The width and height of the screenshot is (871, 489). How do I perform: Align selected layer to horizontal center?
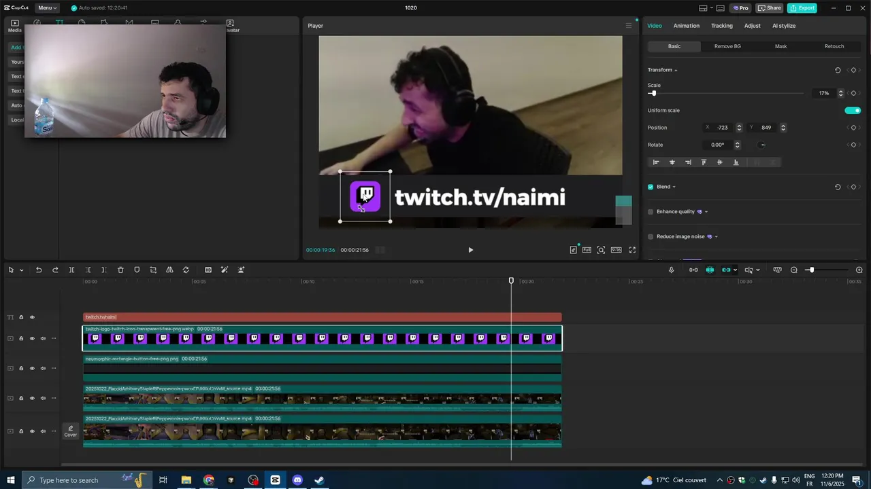tap(672, 162)
